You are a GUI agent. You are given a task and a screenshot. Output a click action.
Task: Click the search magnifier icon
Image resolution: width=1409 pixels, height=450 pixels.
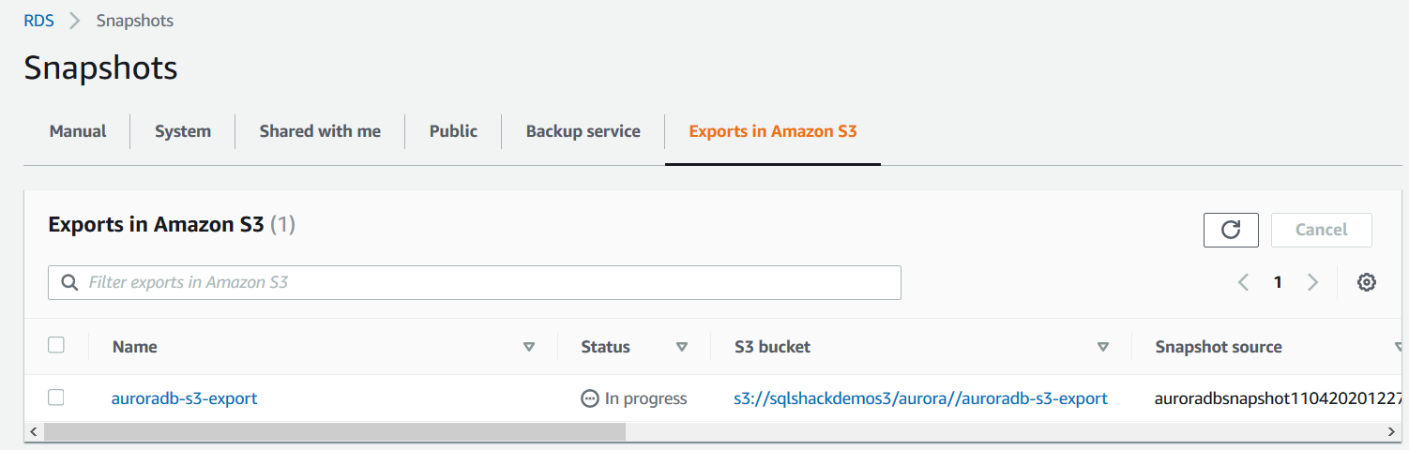[x=68, y=282]
